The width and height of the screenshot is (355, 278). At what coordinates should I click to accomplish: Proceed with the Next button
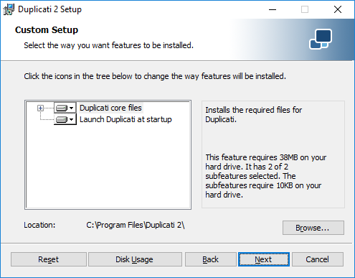coord(264,259)
